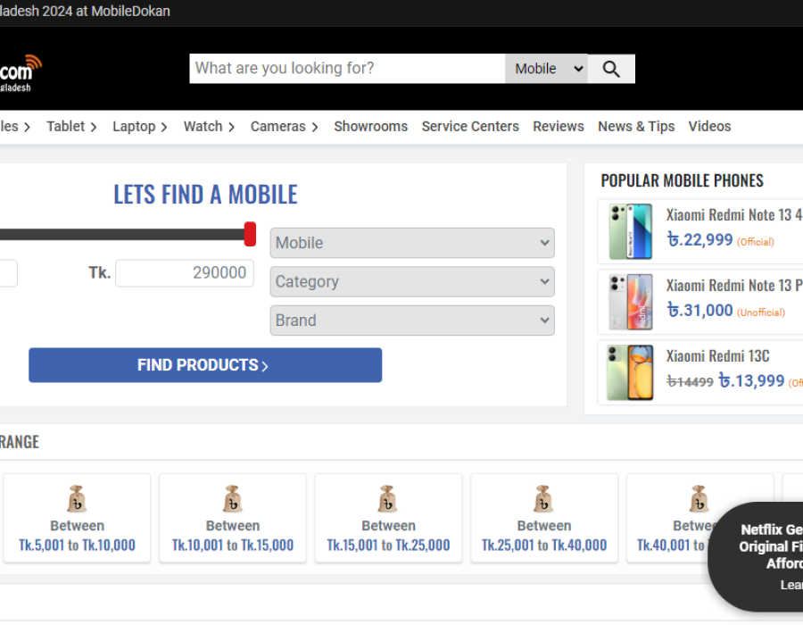Viewport: 803px width, 625px height.
Task: Open Xiaomi Redmi Note 13 4G thumbnail
Action: [630, 231]
